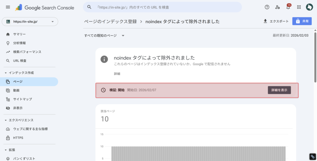Click the blue 共有 share button
Image resolution: width=317 pixels, height=161 pixels.
click(302, 21)
